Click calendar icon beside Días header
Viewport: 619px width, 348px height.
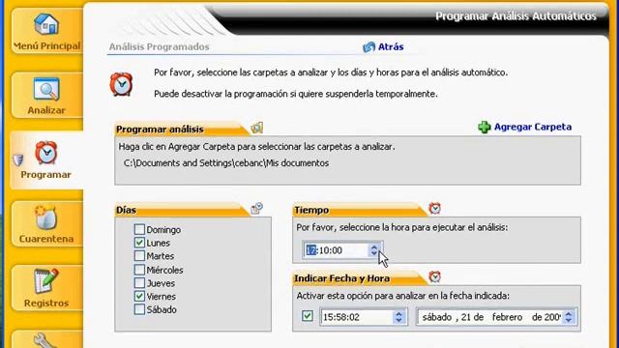(x=257, y=208)
